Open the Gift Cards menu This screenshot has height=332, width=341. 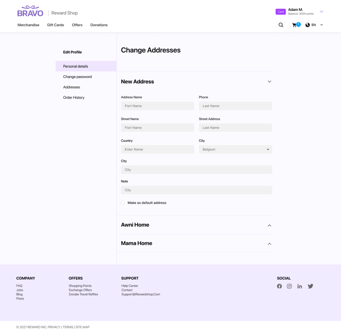pyautogui.click(x=55, y=25)
